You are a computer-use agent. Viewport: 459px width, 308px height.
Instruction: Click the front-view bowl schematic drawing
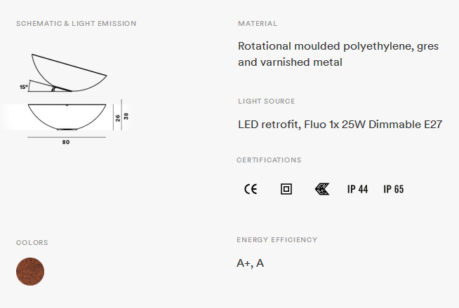coord(67,117)
